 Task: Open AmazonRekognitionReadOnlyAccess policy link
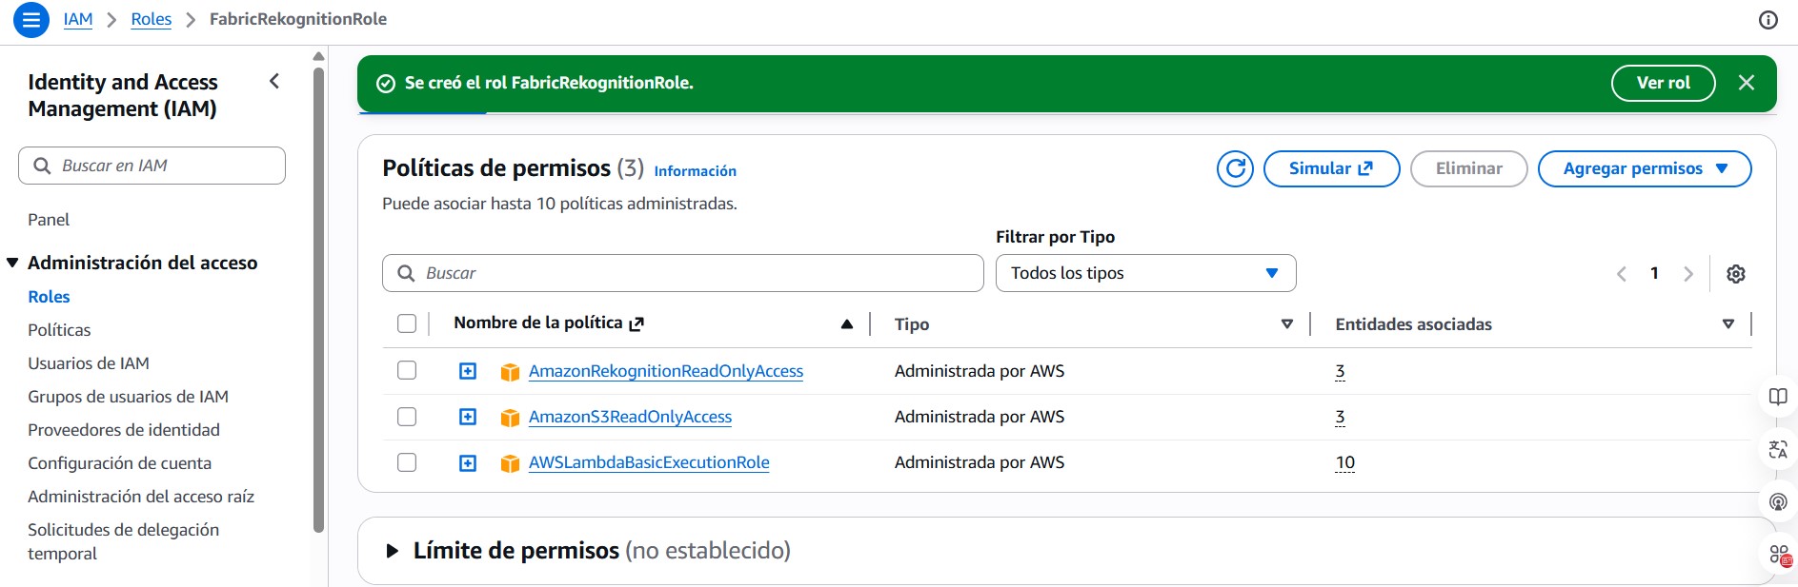coord(666,371)
